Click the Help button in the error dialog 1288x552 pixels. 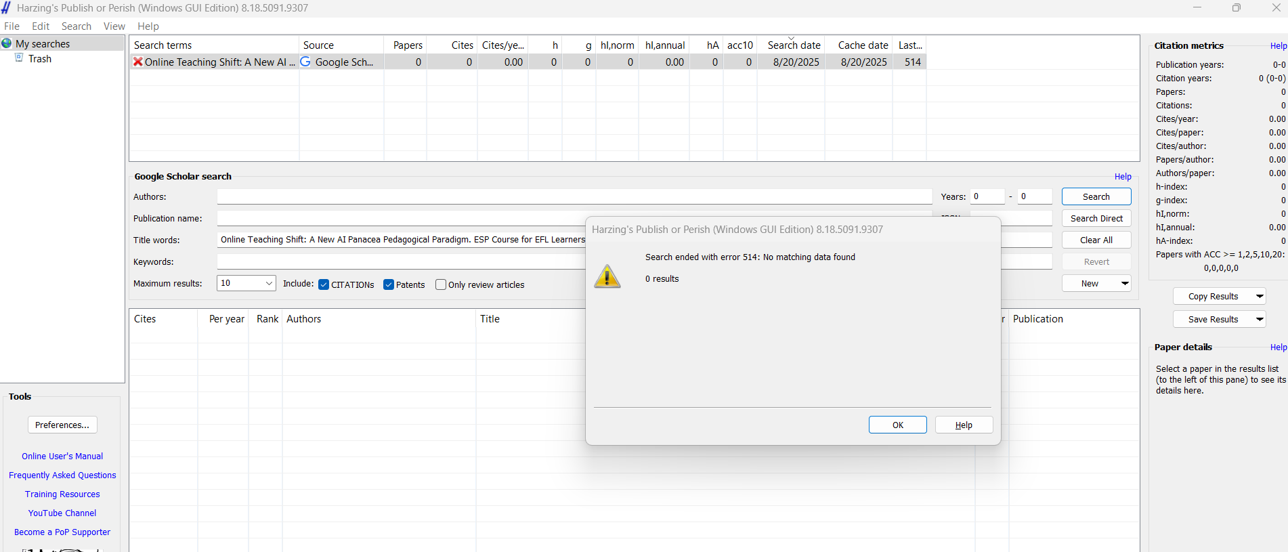[x=964, y=425]
